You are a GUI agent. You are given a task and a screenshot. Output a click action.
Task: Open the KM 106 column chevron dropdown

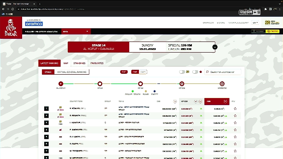pyautogui.click(x=195, y=102)
